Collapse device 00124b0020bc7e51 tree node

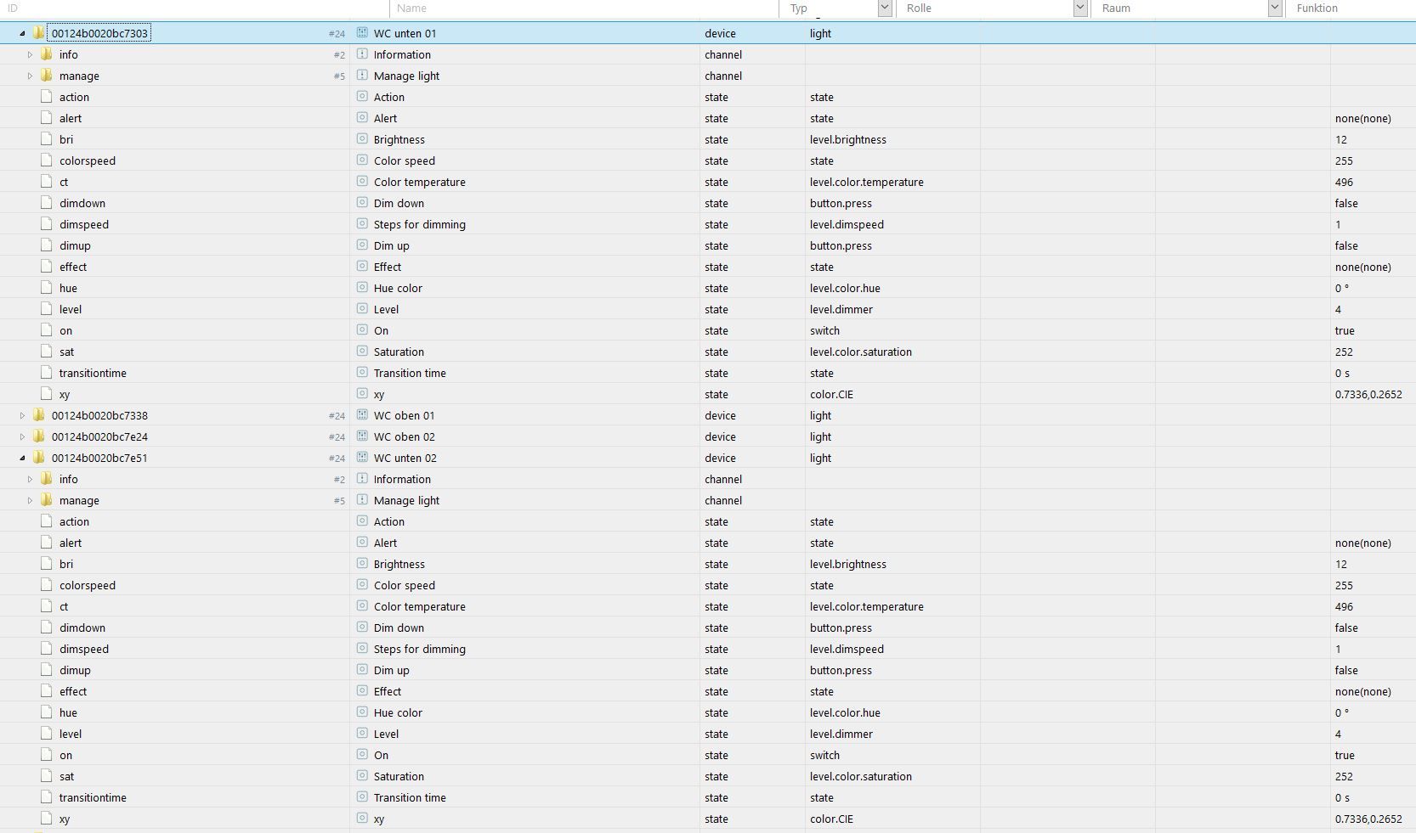(x=22, y=459)
